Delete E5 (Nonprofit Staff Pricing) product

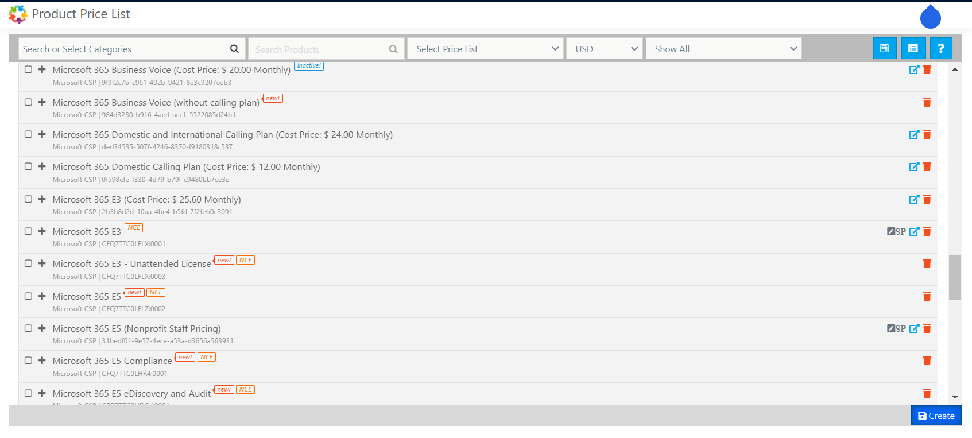click(927, 328)
